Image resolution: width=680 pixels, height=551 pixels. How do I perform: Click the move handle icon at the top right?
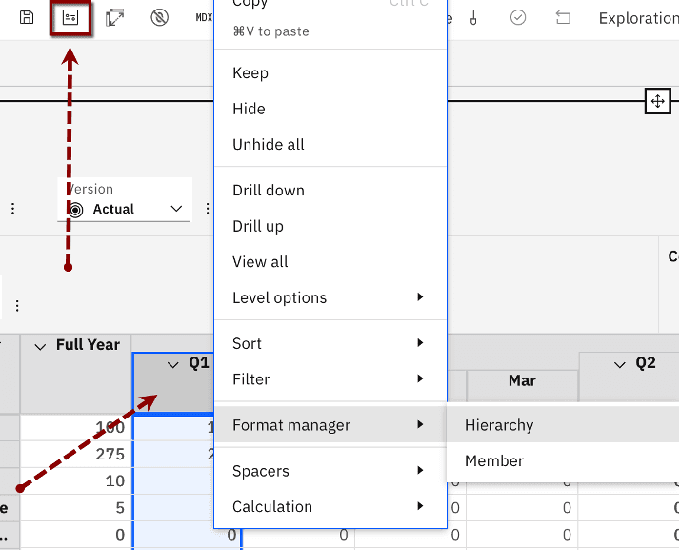[657, 101]
